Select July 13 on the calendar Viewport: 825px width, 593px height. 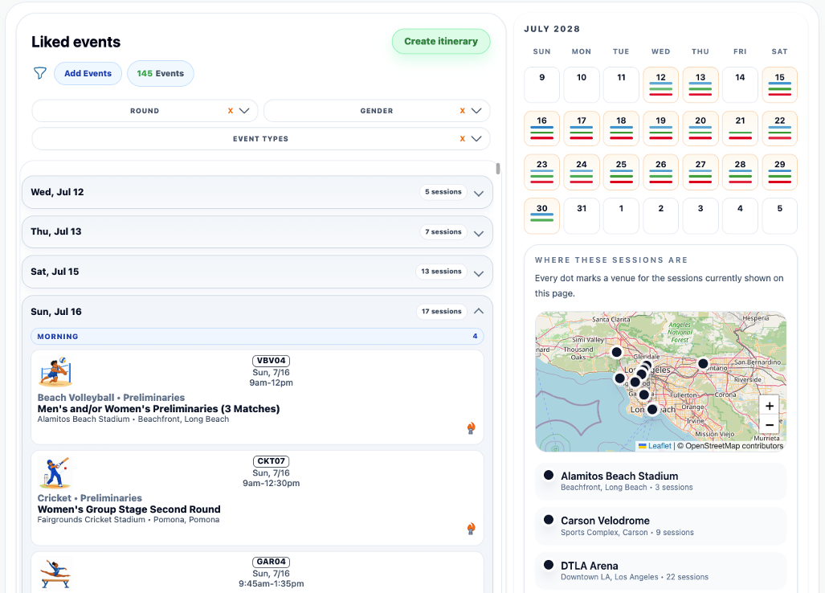(x=700, y=84)
